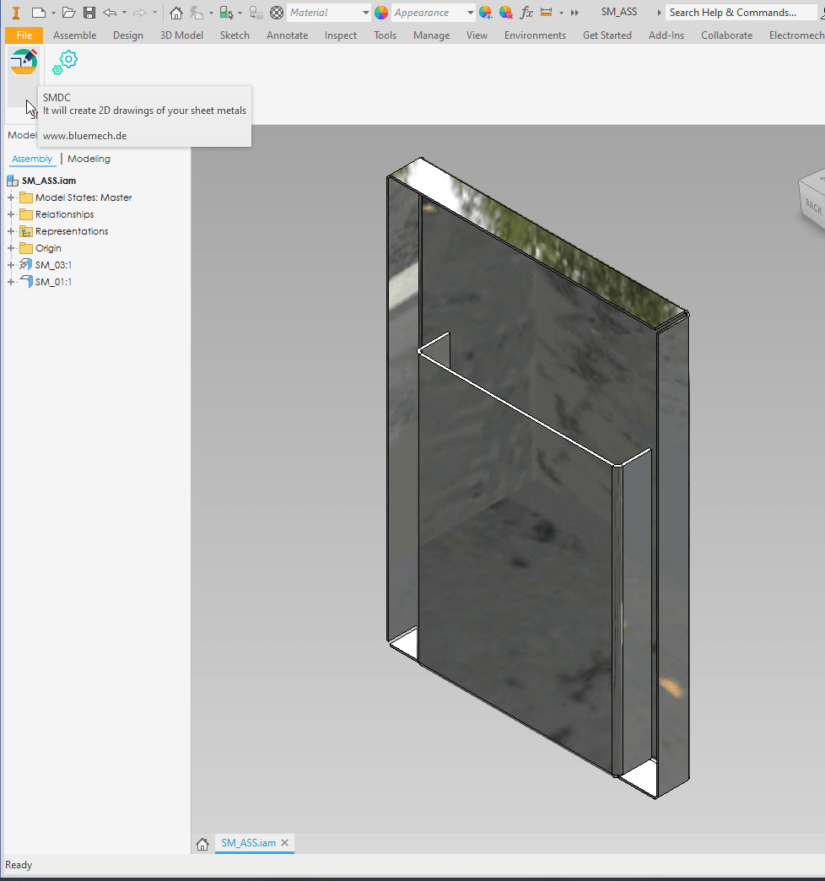This screenshot has height=881, width=825.
Task: Select SM_01:1 in the browser tree
Action: click(x=52, y=282)
